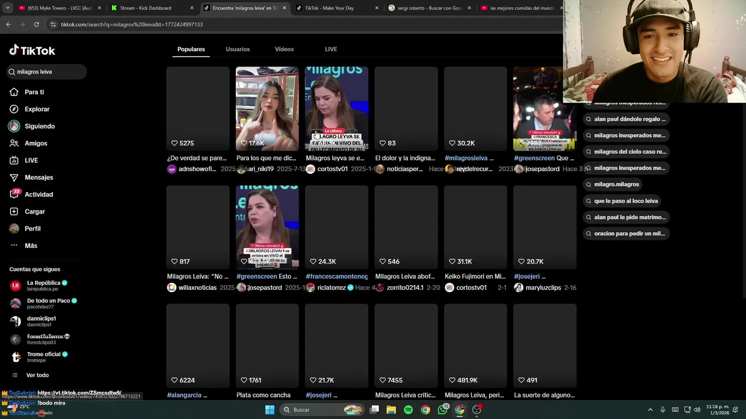The height and width of the screenshot is (419, 746).
Task: Select suggestion 'milagro.milagros'
Action: (612, 184)
